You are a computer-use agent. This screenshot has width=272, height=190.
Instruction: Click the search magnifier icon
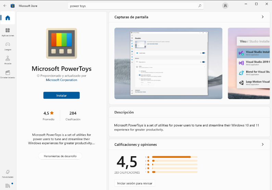point(200,6)
